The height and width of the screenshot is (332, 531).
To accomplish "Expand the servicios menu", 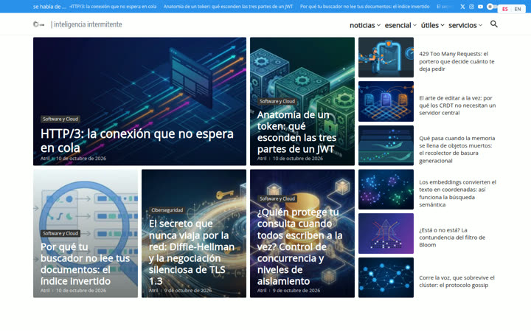I will pyautogui.click(x=465, y=25).
